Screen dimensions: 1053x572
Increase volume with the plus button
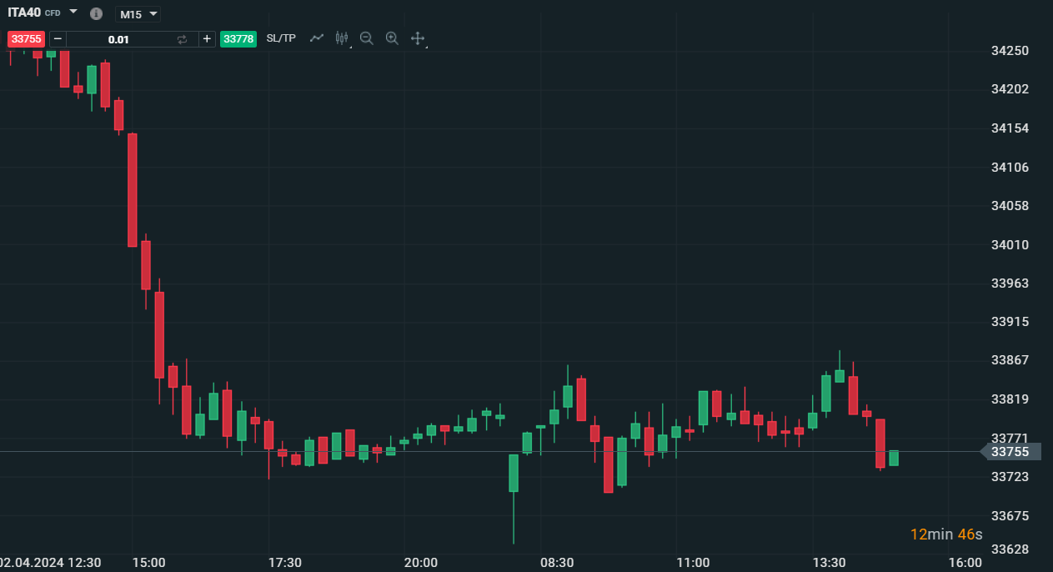[x=207, y=38]
